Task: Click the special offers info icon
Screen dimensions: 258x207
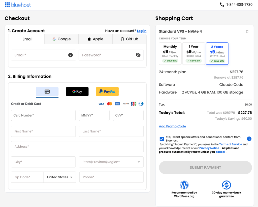Action: coord(249,139)
